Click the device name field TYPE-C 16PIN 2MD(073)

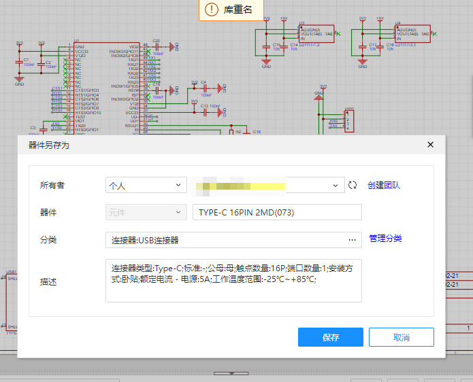pyautogui.click(x=277, y=213)
